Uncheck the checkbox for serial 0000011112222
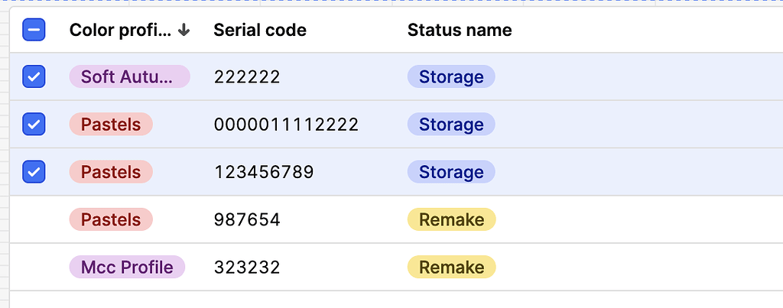783x308 pixels. coord(34,124)
